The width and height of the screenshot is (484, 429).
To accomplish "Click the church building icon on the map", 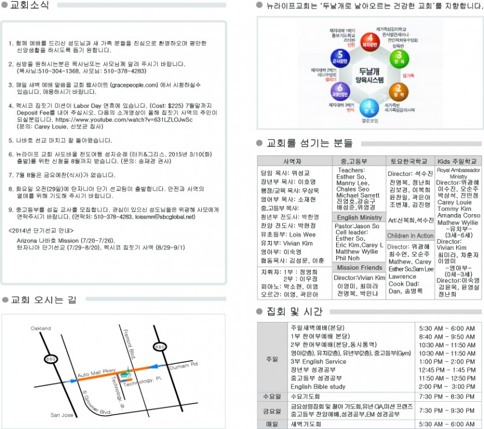I will point(125,373).
